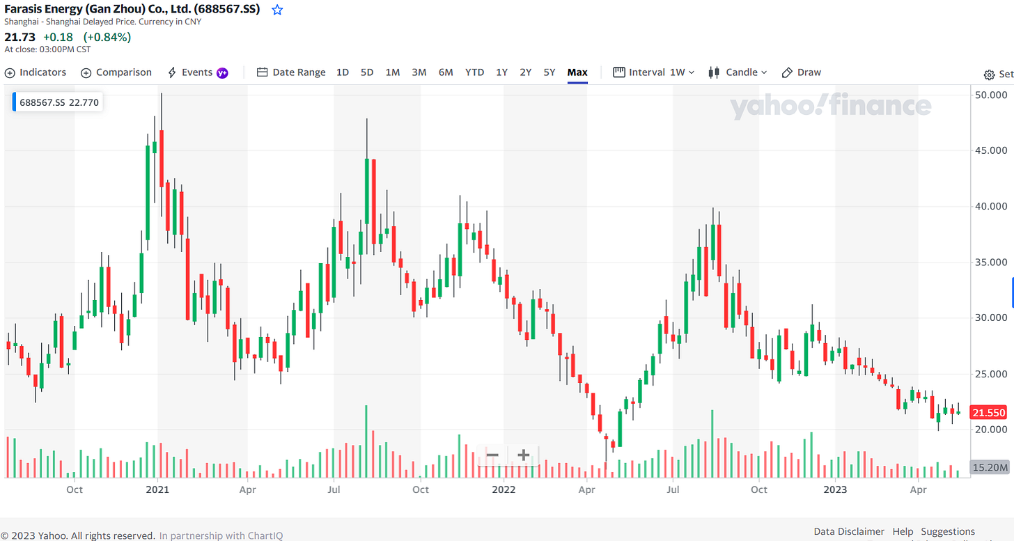Screen dimensions: 1014x541
Task: Open the Events lightning bolt menu
Action: tap(172, 72)
